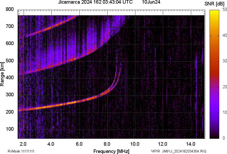Screen dimensions: 227x154
Task: Click the 2.0 tick on the frequency axis
Action: coord(23,144)
